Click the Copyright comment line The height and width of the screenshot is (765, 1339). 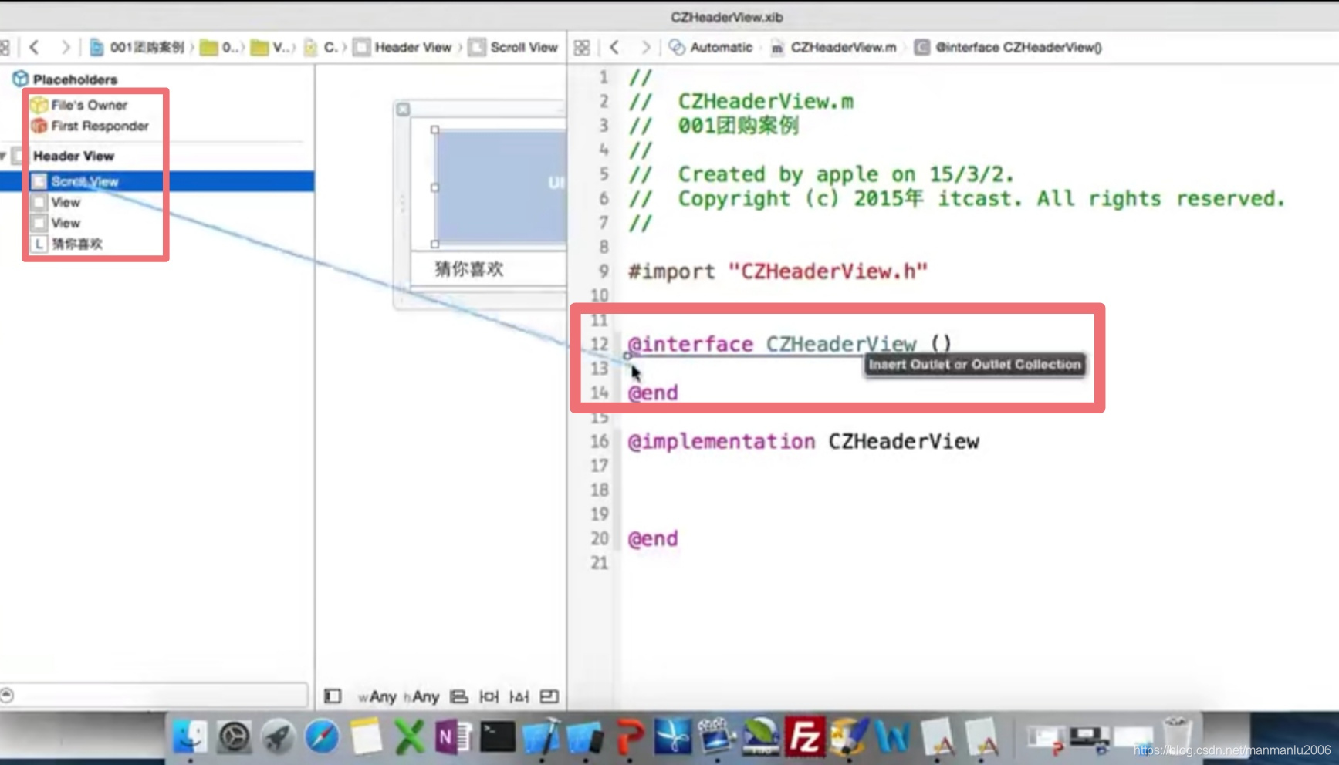pyautogui.click(x=957, y=199)
